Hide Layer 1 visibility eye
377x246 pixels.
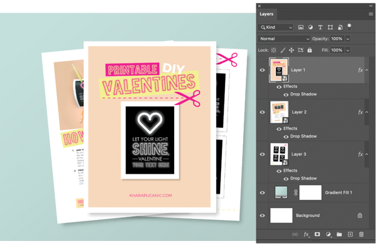click(262, 70)
